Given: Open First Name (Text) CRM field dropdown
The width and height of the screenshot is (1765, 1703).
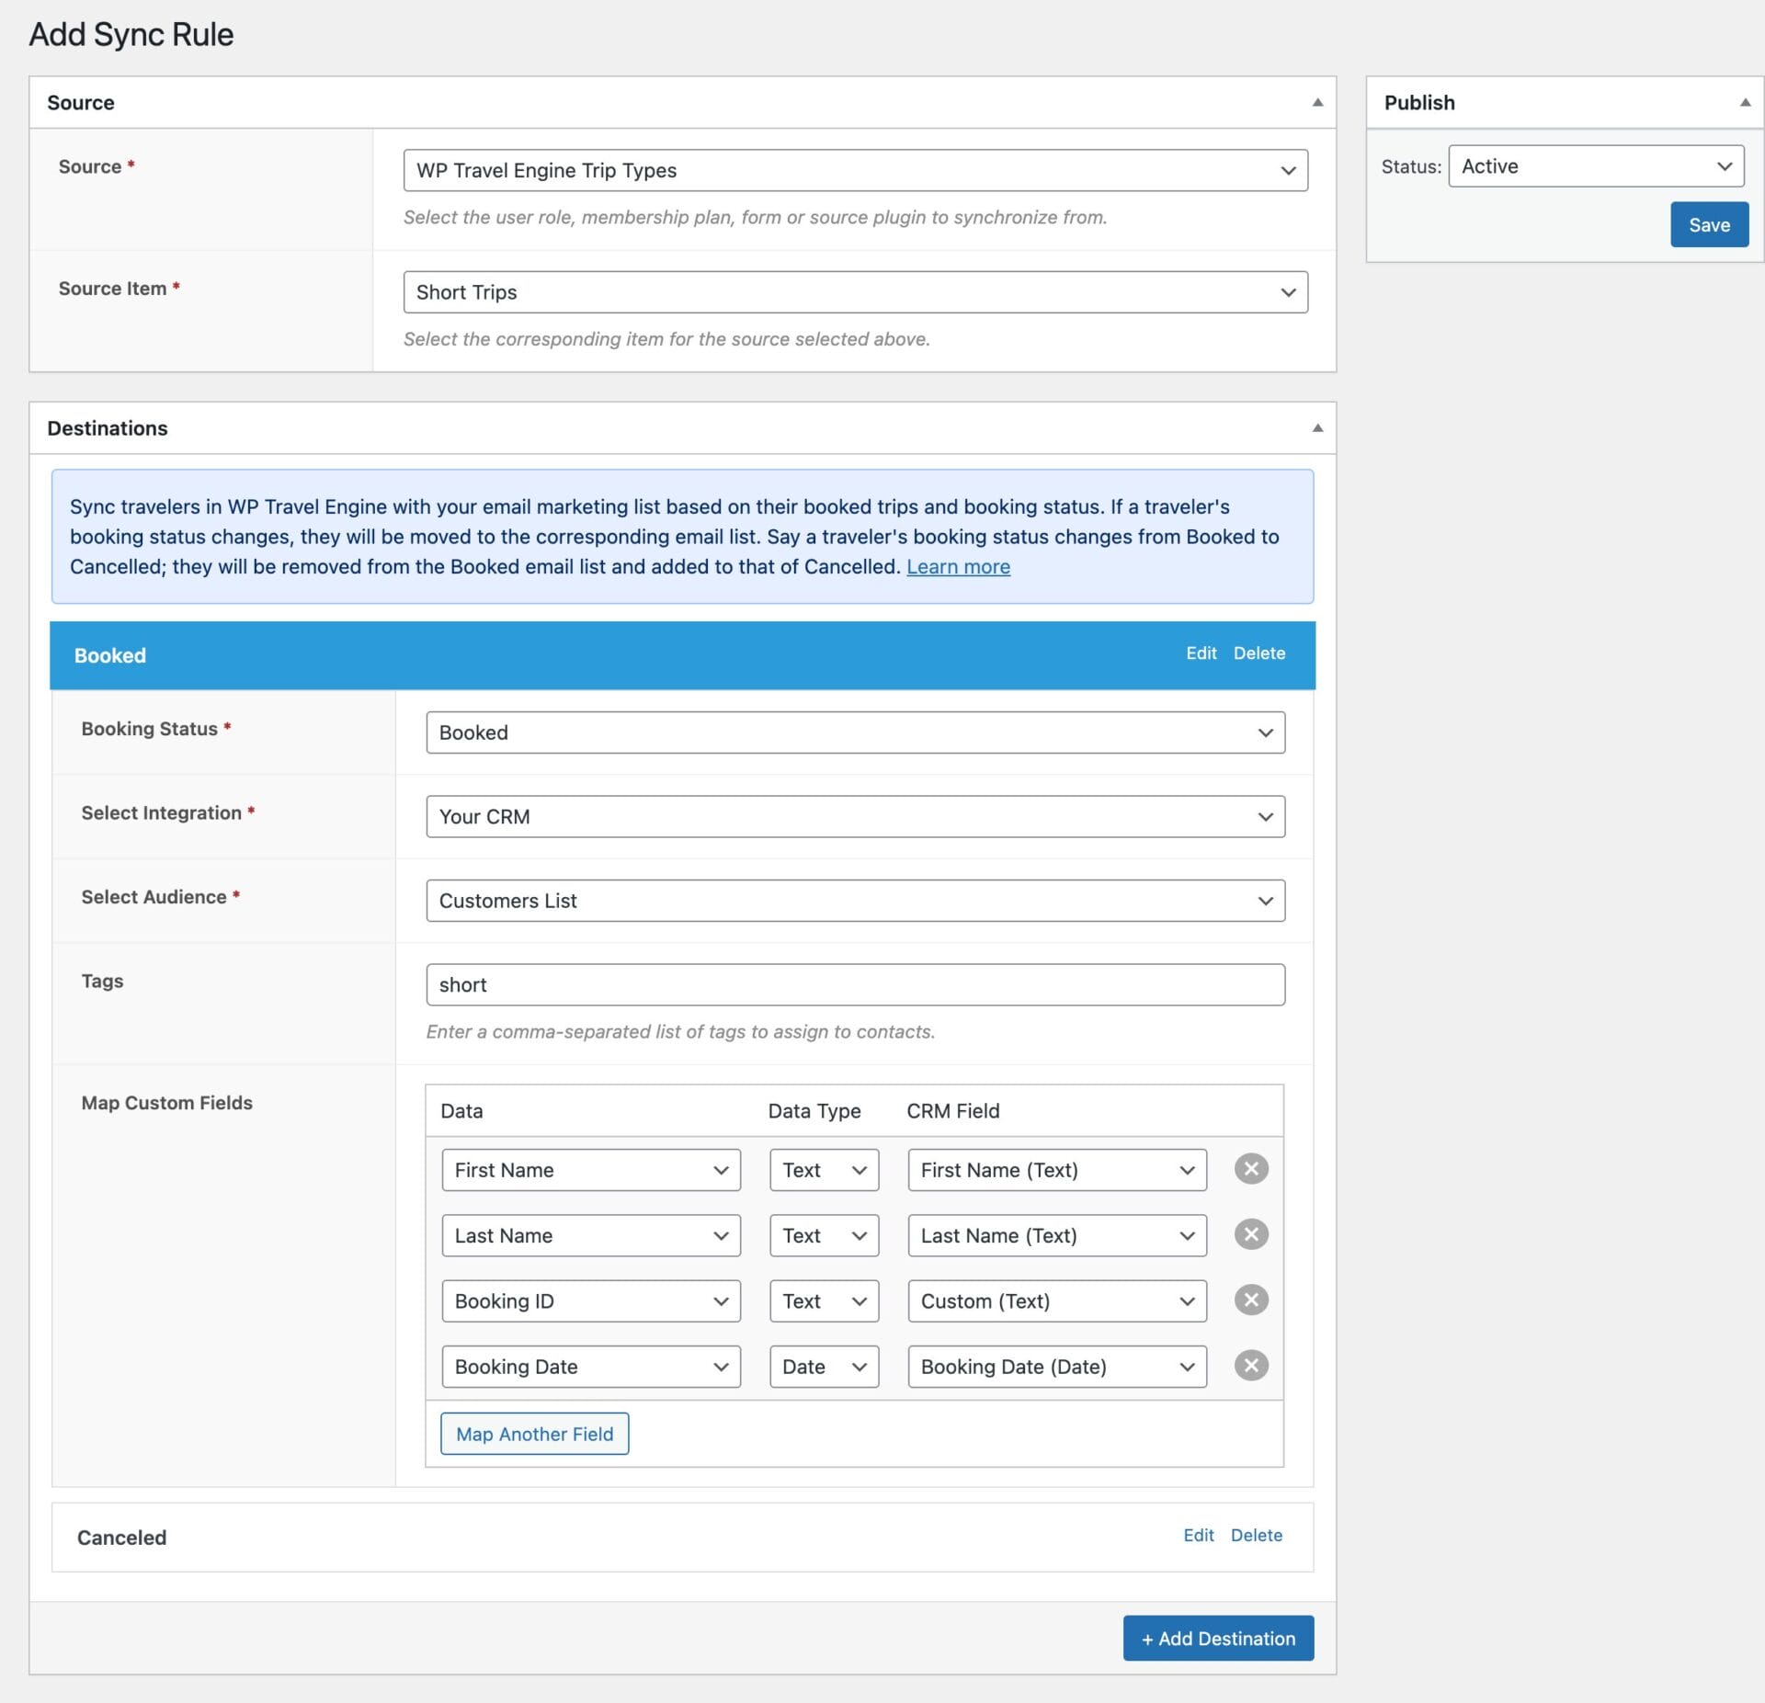Looking at the screenshot, I should (x=1057, y=1170).
